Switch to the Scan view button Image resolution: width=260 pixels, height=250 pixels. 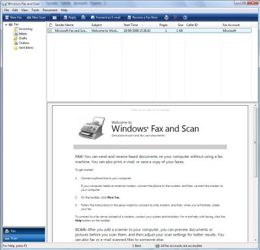tap(24, 238)
